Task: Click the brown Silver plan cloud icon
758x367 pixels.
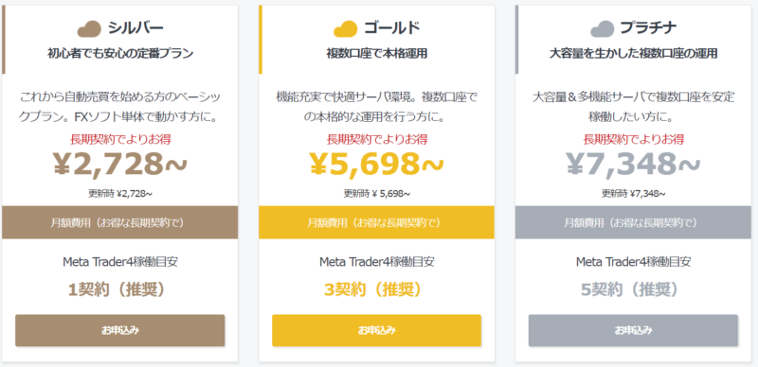Action: click(x=89, y=29)
